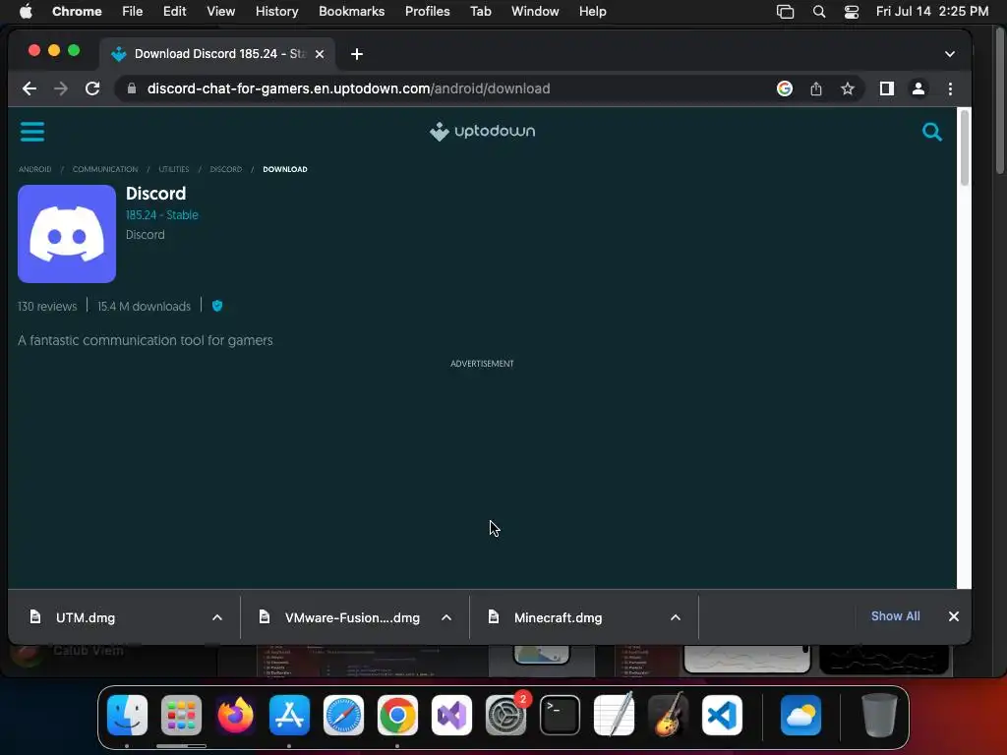Open the Bookmarks menu
Screen dimensions: 1007x755
pos(352,12)
